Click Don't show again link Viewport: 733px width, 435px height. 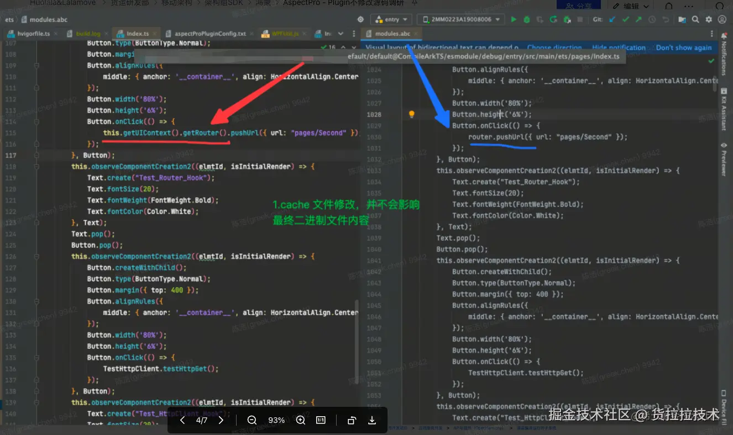pyautogui.click(x=684, y=47)
